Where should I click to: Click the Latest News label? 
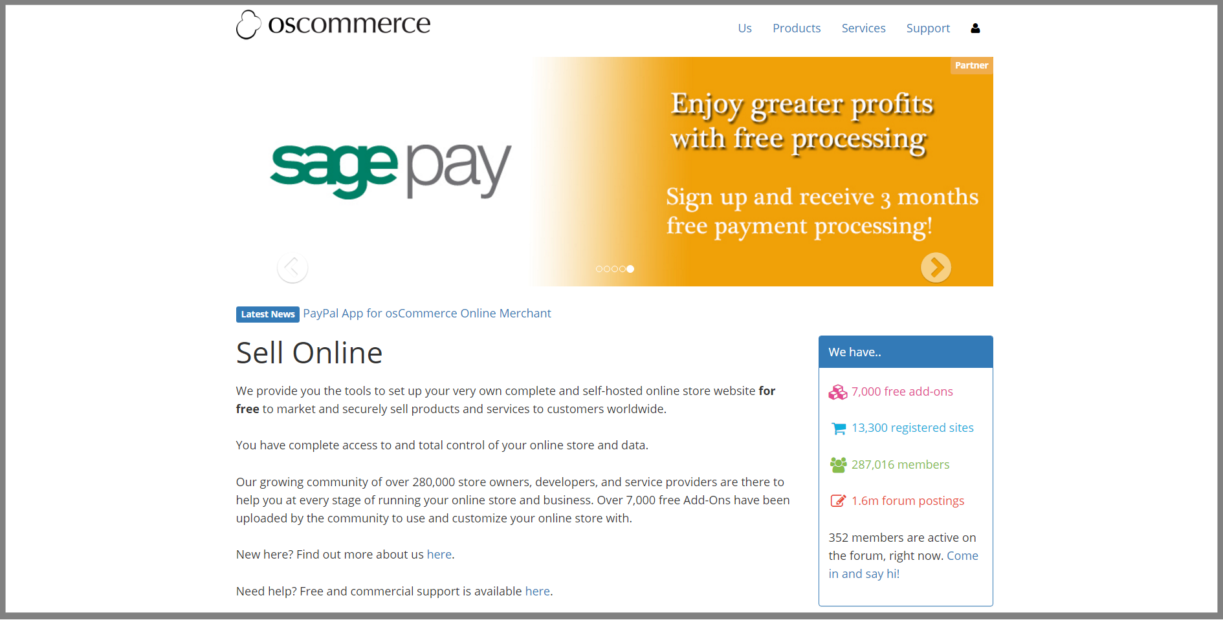click(x=268, y=314)
